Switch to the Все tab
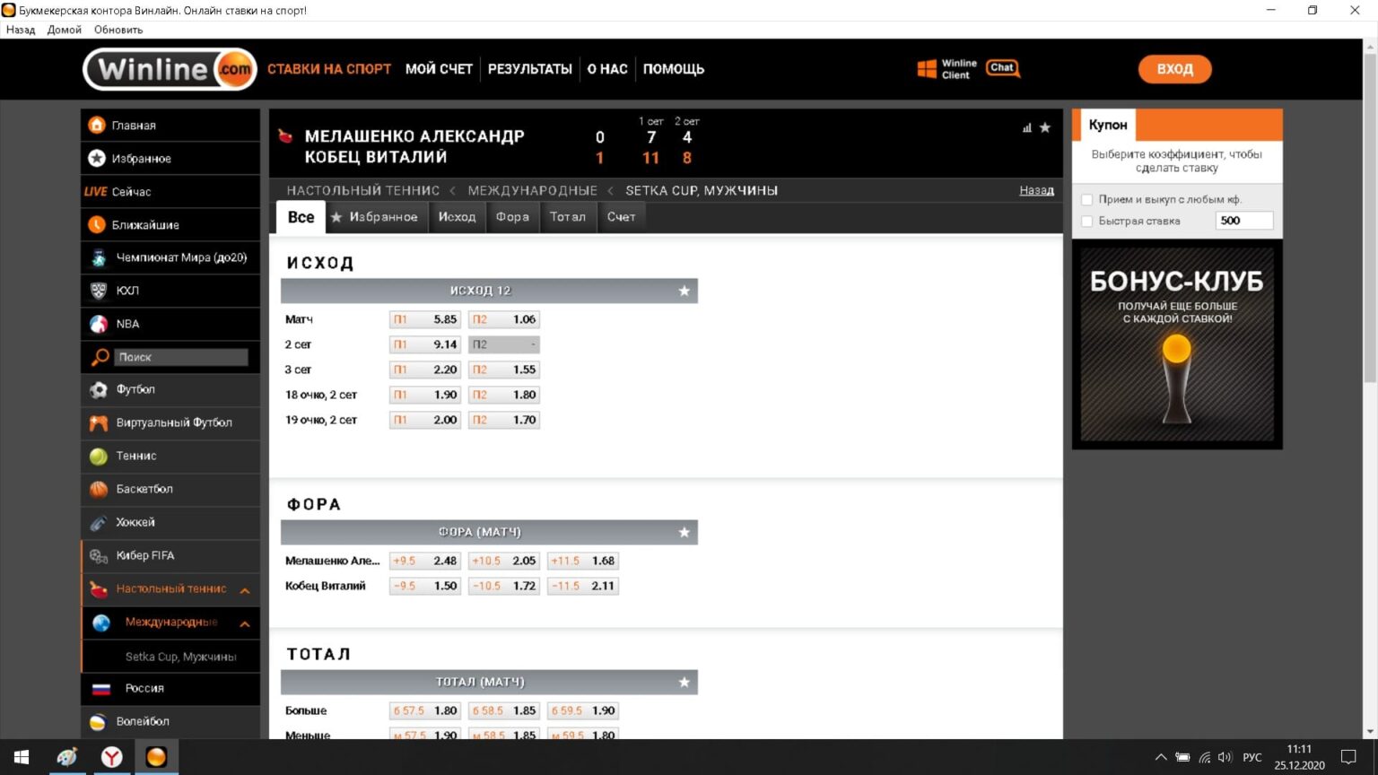 click(301, 217)
